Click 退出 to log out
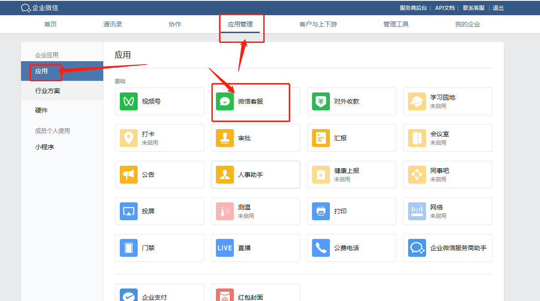The height and width of the screenshot is (301, 540). click(498, 8)
